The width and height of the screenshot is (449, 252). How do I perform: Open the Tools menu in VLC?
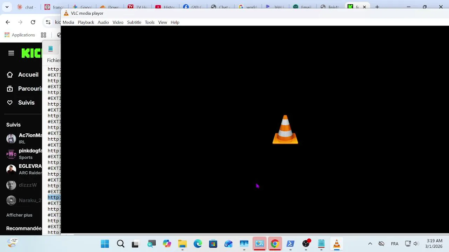tap(150, 22)
